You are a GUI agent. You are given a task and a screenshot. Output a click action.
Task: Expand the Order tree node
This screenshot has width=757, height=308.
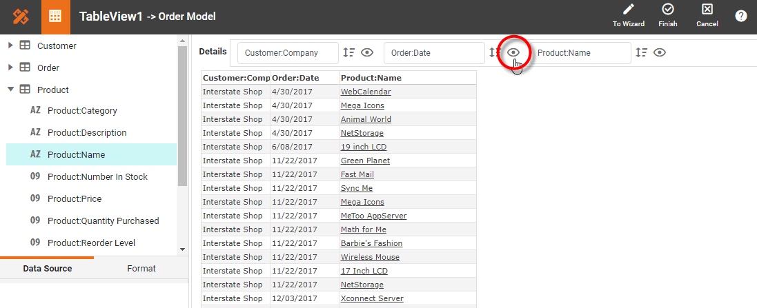[x=10, y=68]
